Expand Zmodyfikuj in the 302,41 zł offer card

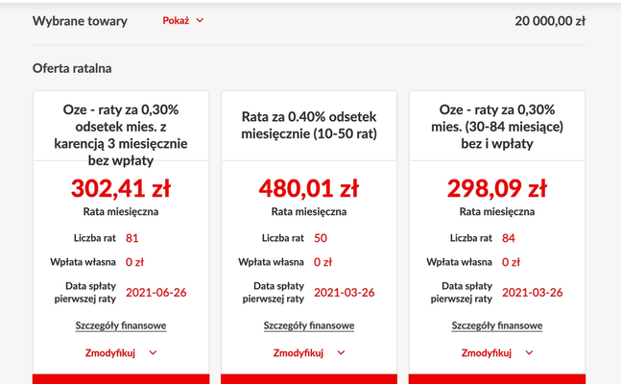[x=121, y=352]
